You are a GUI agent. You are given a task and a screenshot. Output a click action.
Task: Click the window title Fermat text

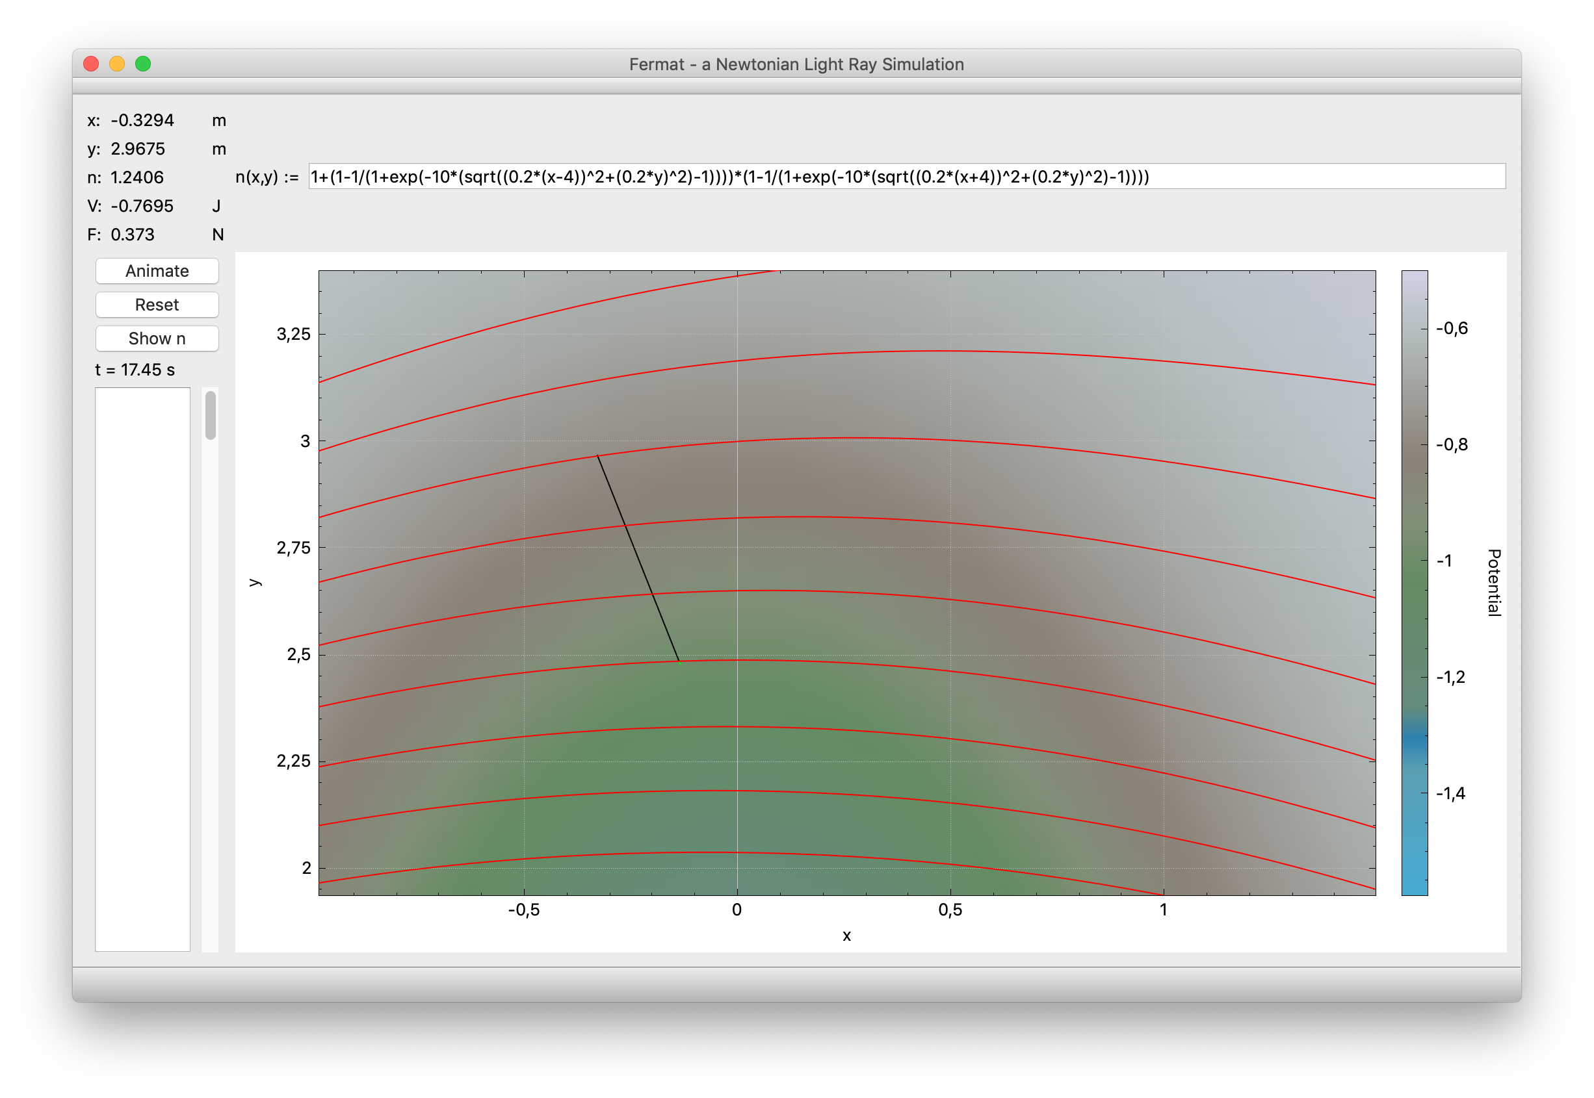tap(796, 65)
